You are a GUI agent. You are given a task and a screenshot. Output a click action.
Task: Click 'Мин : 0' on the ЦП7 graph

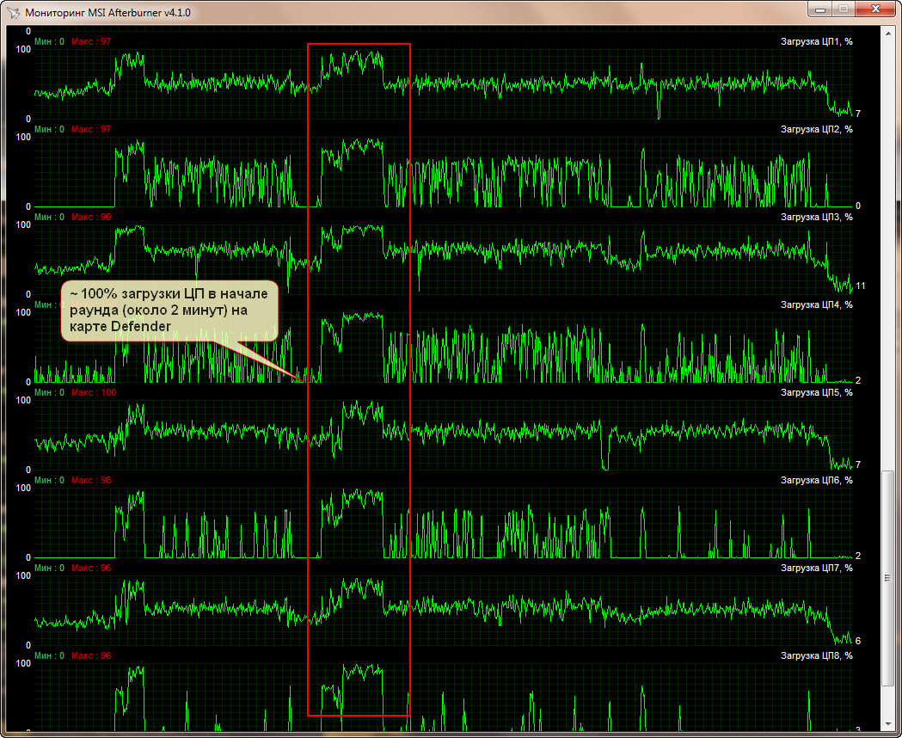pyautogui.click(x=50, y=568)
